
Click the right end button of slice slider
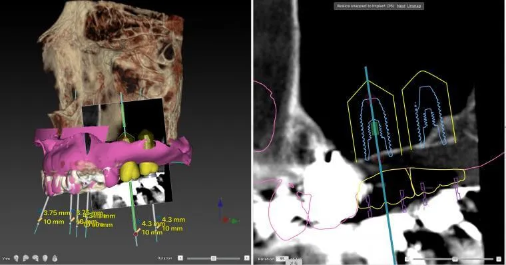[498, 259]
